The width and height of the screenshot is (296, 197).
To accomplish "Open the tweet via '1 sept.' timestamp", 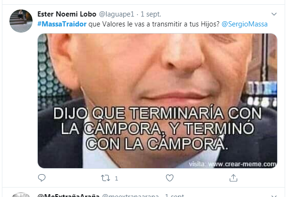I will (x=151, y=14).
